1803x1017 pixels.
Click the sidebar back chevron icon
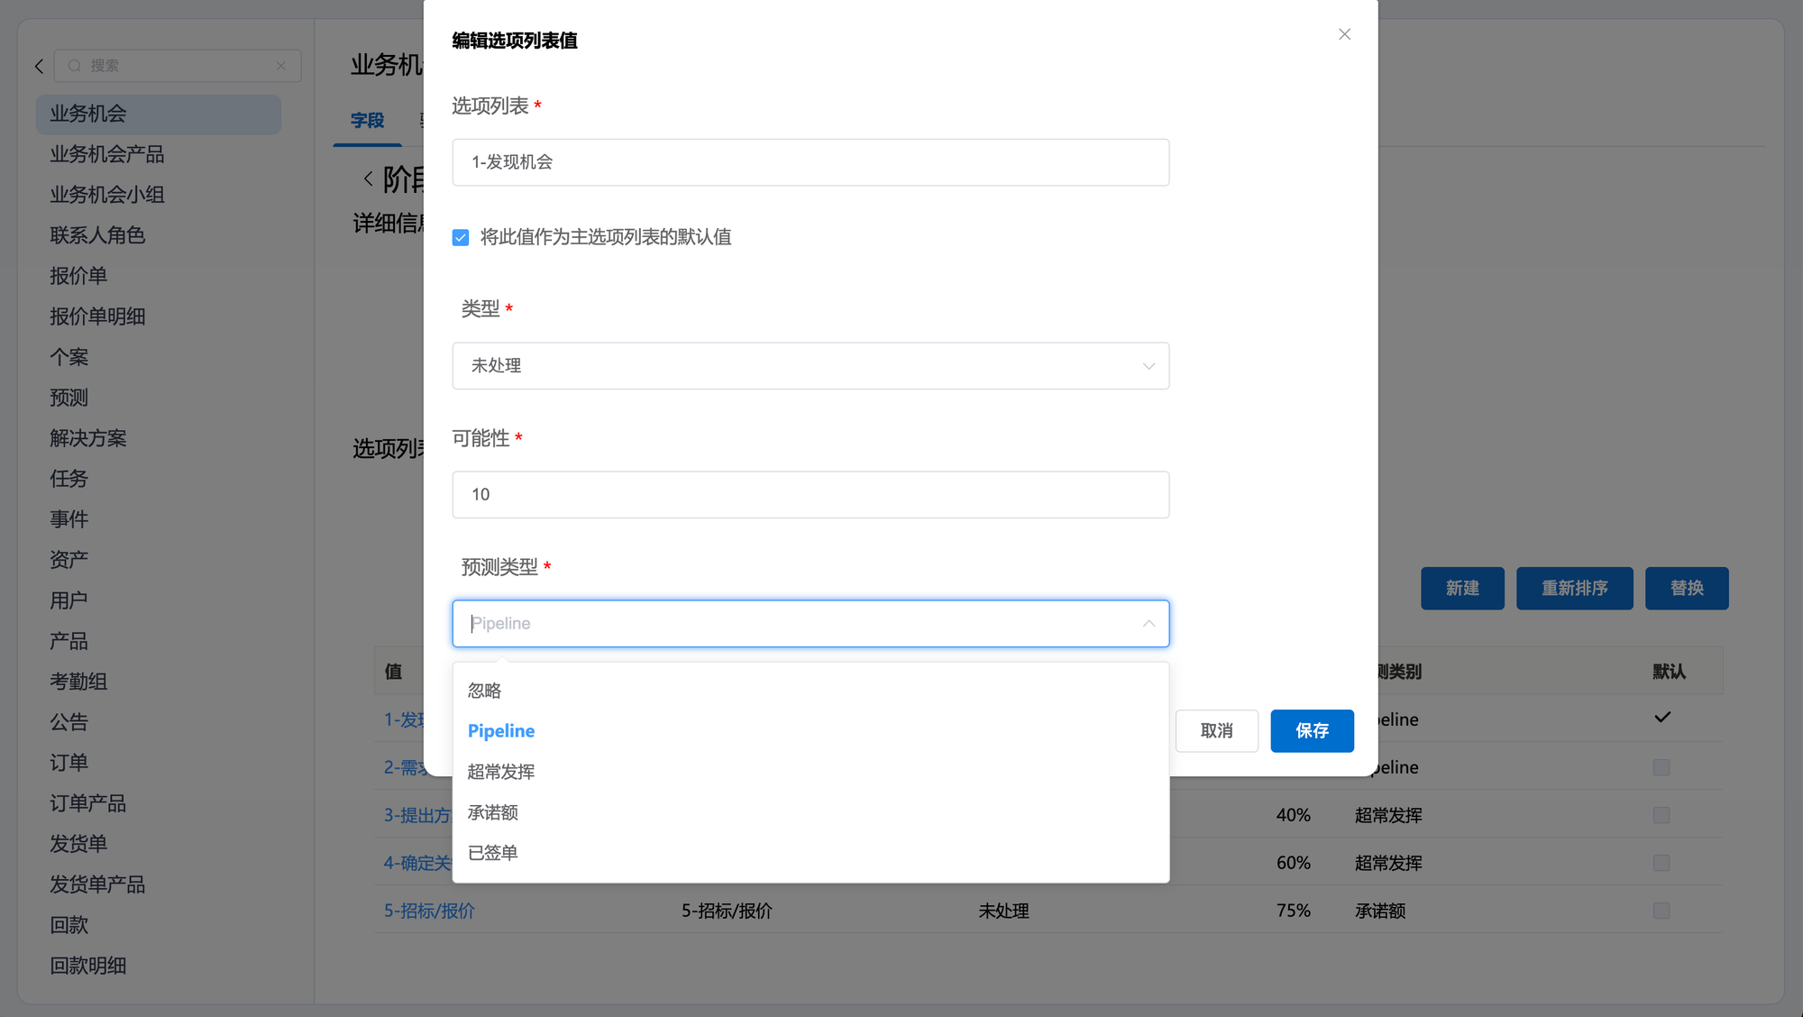pos(39,66)
